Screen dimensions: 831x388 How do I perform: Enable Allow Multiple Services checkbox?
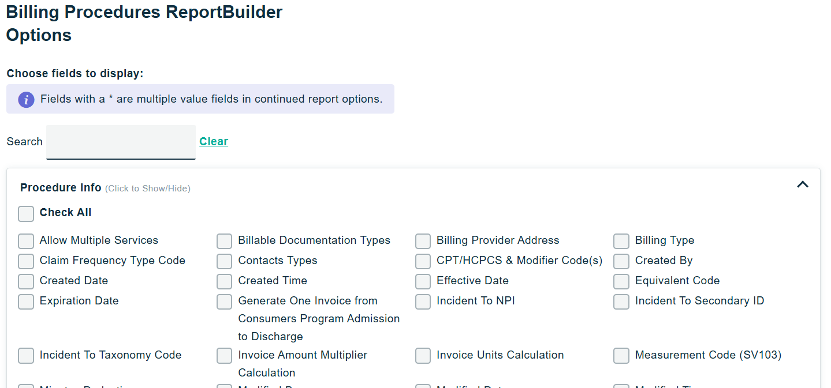[x=26, y=242]
